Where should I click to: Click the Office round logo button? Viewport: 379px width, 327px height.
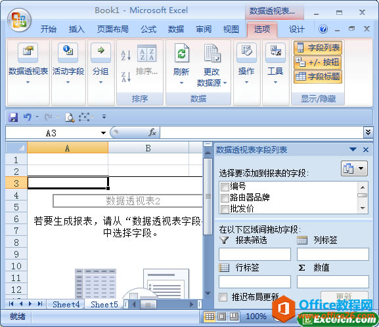coord(19,20)
